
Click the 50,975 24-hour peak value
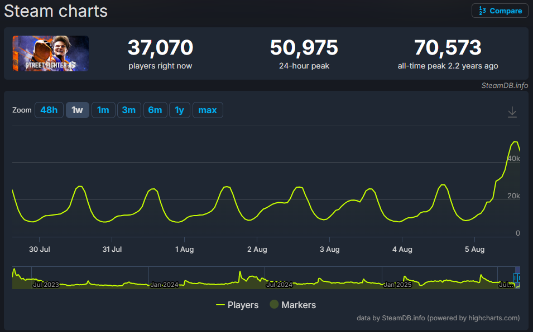click(x=304, y=47)
